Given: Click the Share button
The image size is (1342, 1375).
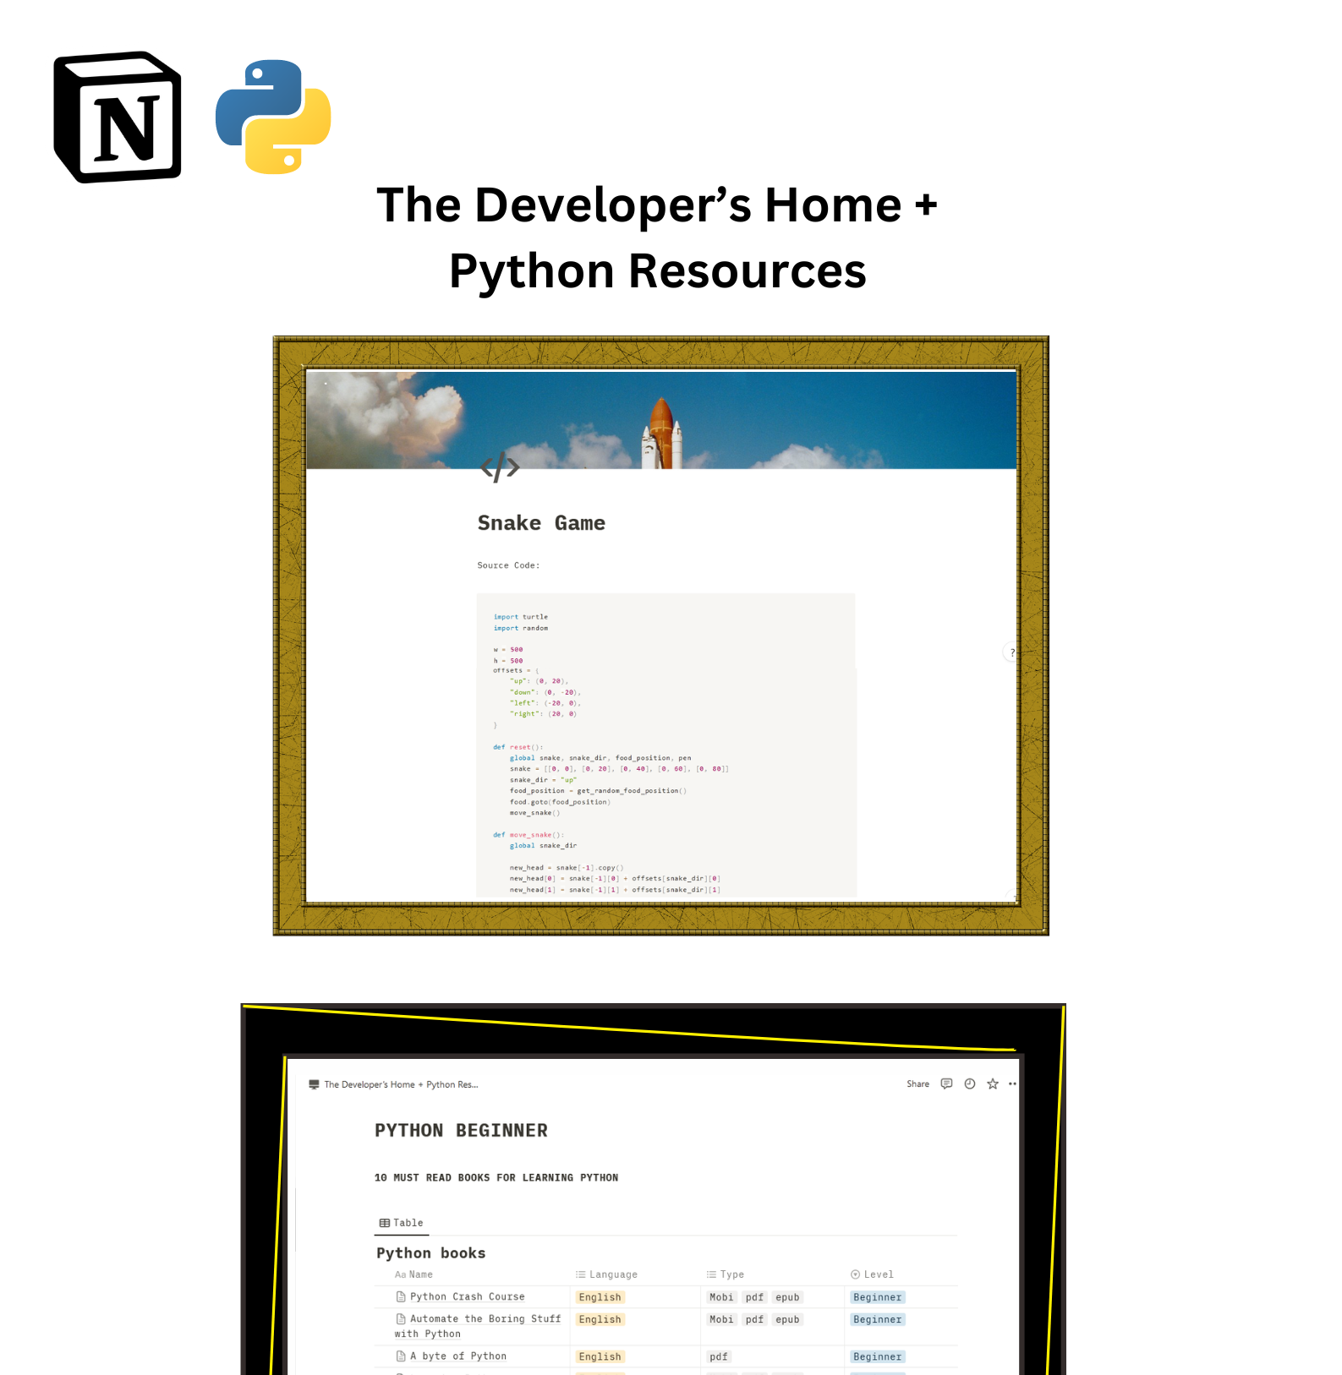Looking at the screenshot, I should pyautogui.click(x=917, y=1083).
